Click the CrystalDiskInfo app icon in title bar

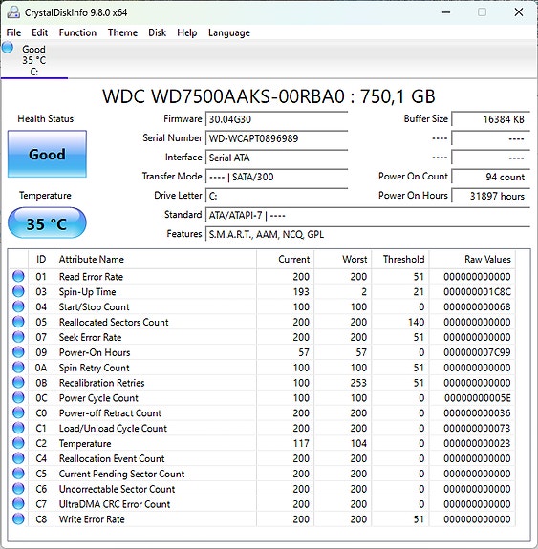13,12
